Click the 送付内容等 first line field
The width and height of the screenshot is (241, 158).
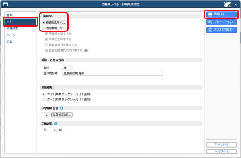[112, 73]
